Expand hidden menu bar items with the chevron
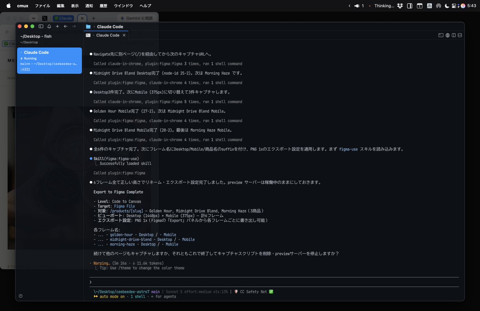This screenshot has height=311, width=480. [349, 6]
